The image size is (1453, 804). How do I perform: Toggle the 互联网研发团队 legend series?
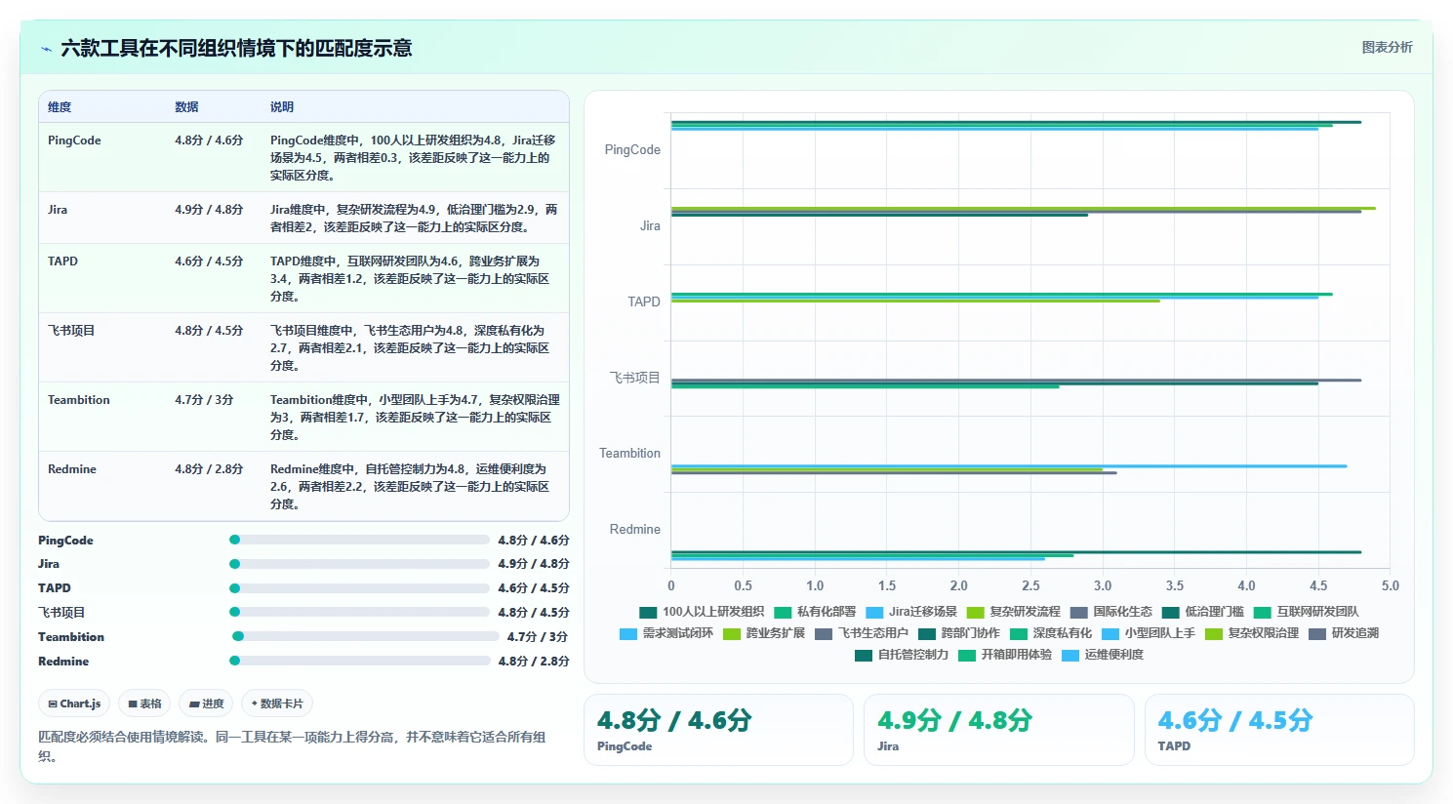(x=1306, y=612)
